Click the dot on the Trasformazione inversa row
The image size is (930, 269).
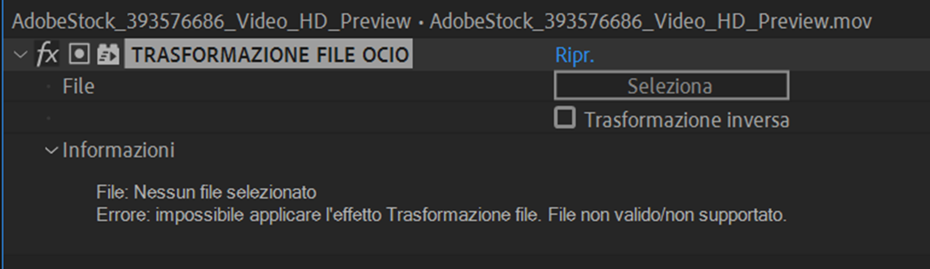coord(49,118)
